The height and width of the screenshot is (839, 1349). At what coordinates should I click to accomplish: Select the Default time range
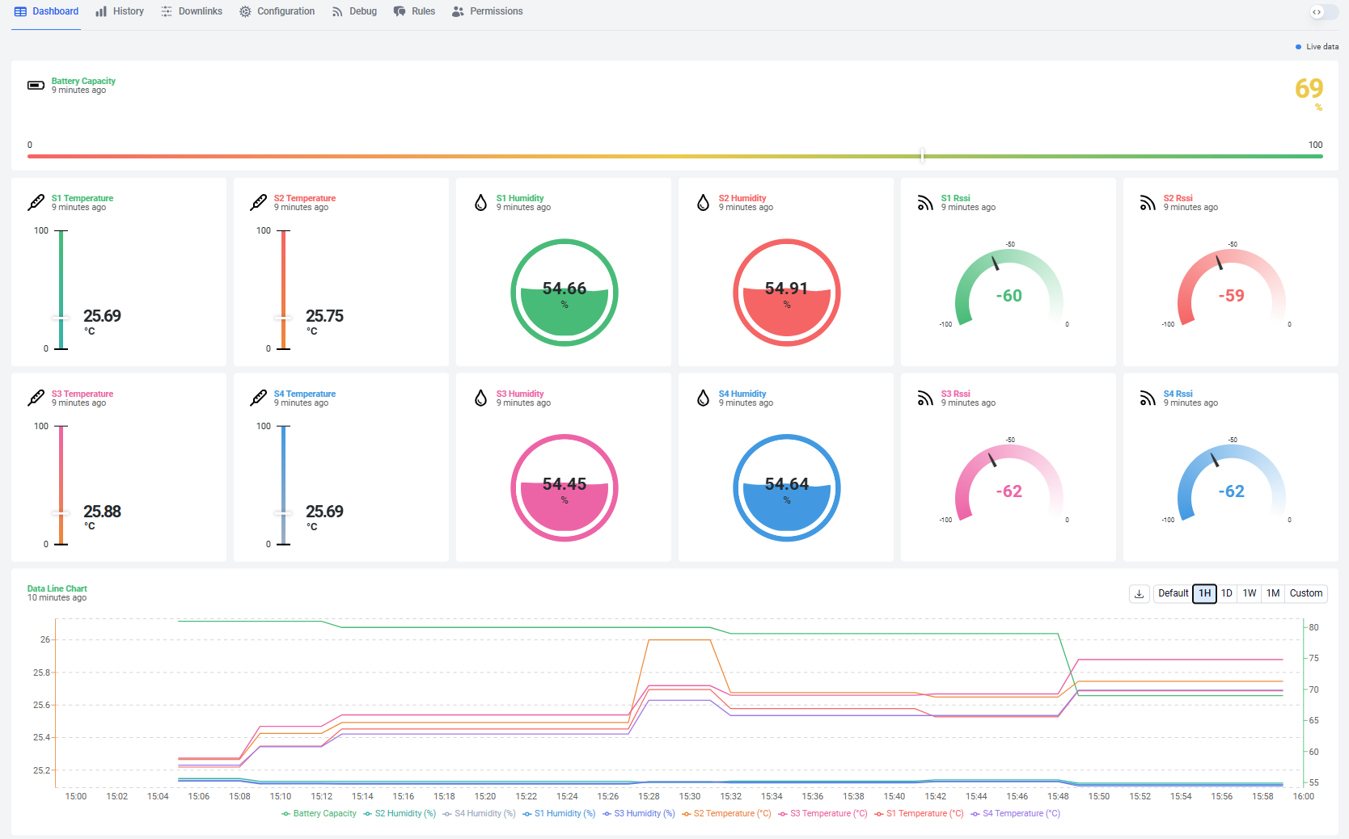pos(1173,593)
